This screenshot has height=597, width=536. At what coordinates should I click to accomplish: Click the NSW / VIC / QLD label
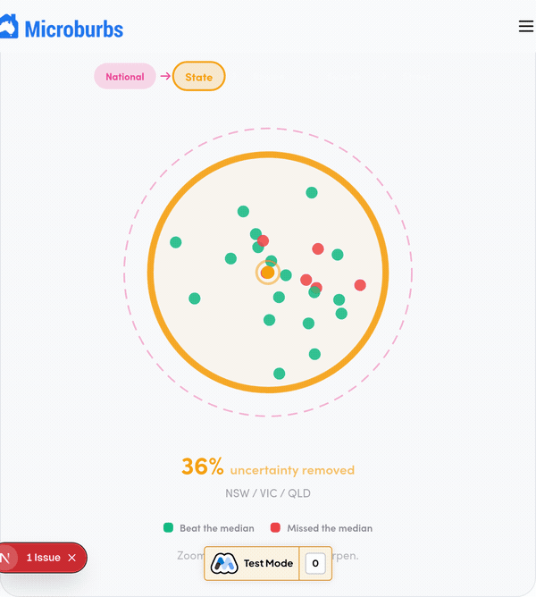click(268, 493)
